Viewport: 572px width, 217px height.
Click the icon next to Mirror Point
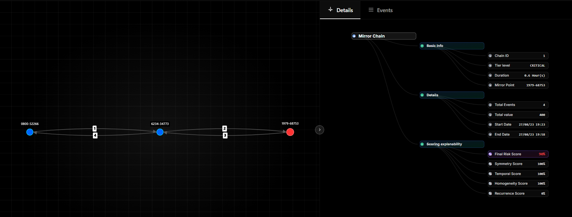[x=490, y=85]
